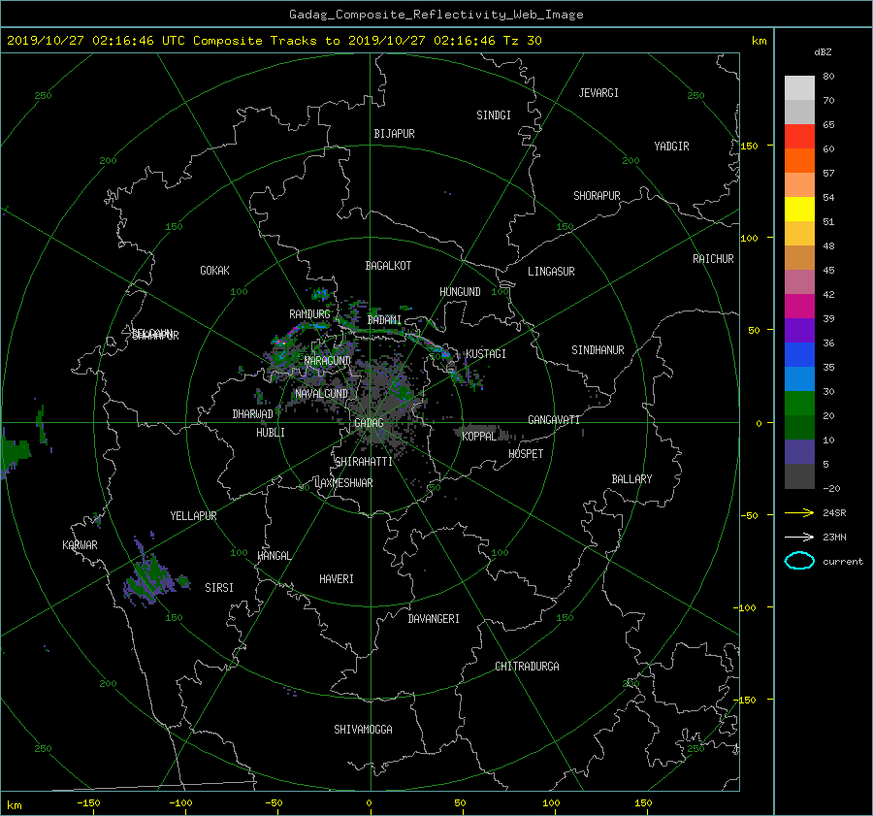This screenshot has height=816, width=873.
Task: Select the SINDHANUR label
Action: pos(598,350)
